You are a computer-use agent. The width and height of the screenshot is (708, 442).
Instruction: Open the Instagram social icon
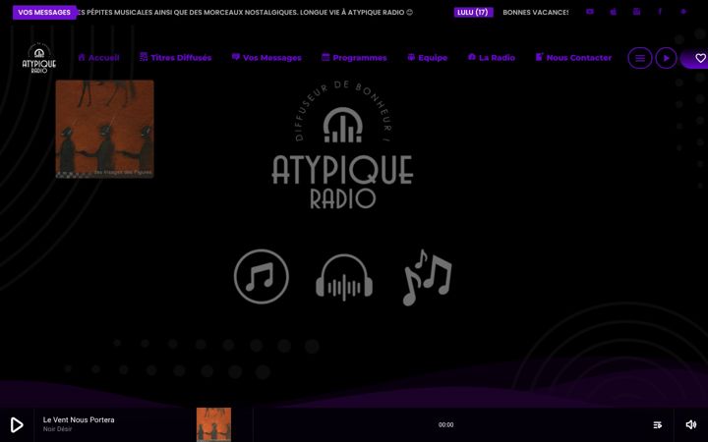(636, 12)
